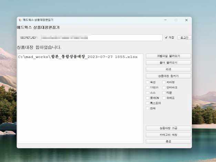
Task: Close the 매드웍스 상품대장편집기 window
Action: point(186,20)
